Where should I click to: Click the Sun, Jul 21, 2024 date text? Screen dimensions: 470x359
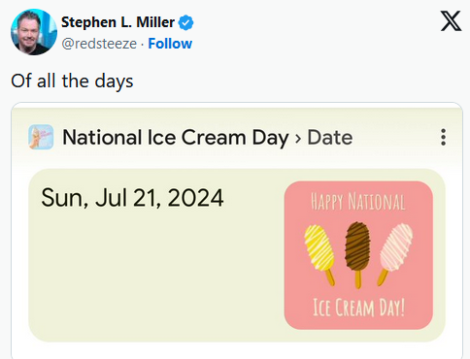132,198
